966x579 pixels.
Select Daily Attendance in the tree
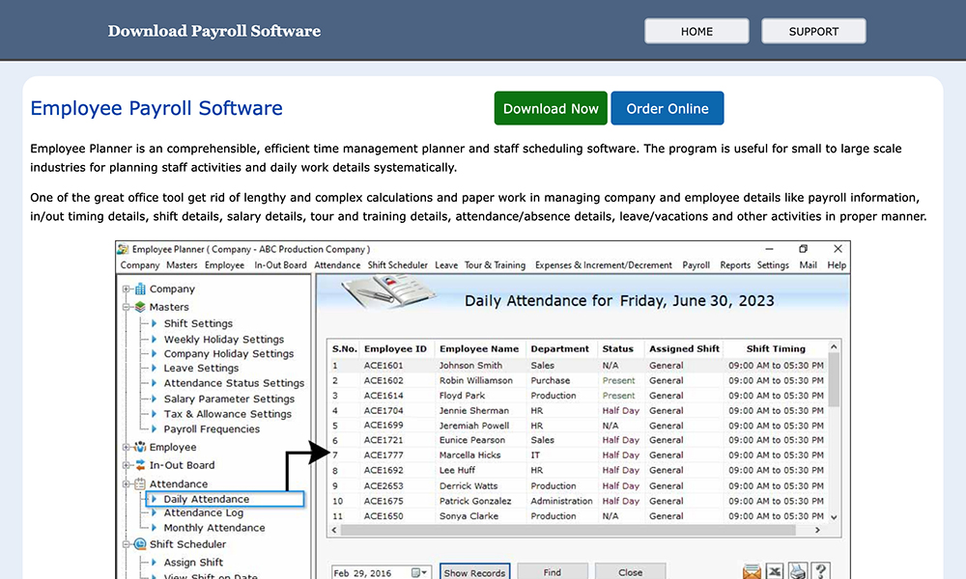pyautogui.click(x=207, y=499)
